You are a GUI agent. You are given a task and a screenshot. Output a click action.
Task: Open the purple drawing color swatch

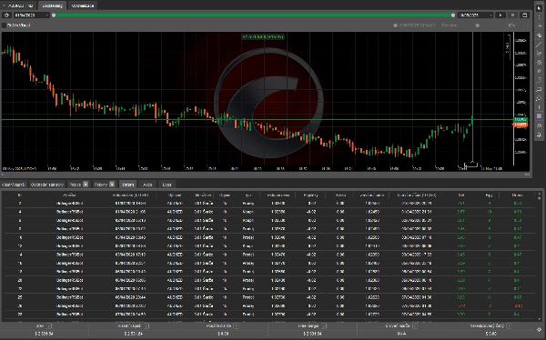click(x=539, y=116)
